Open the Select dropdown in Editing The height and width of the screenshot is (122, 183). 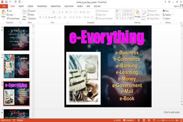click(x=167, y=19)
